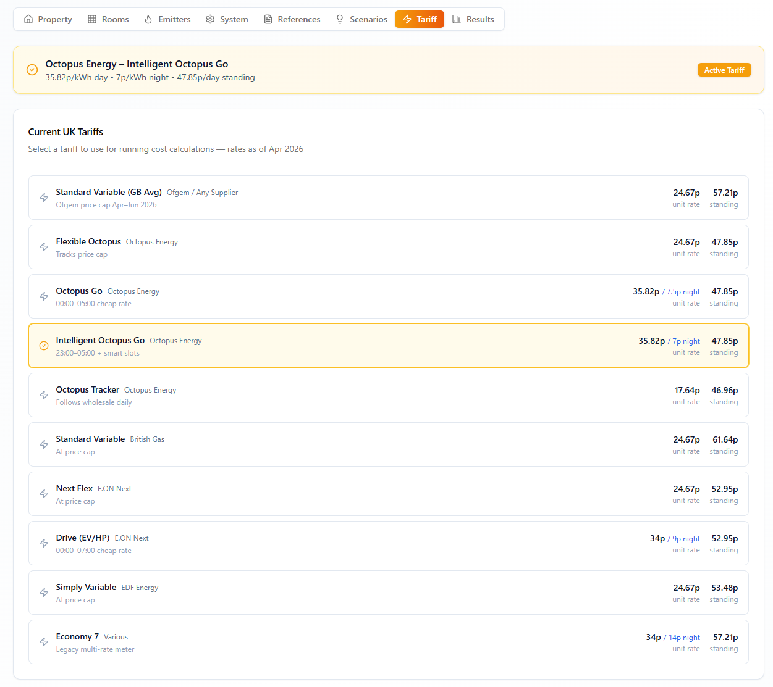This screenshot has width=773, height=687.
Task: Click the bolt icon beside Octopus Tracker
Action: (x=44, y=395)
